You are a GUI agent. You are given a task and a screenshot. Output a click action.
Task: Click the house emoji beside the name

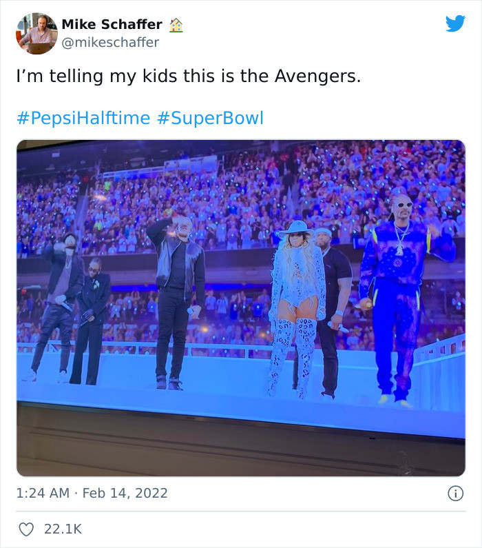[x=176, y=25]
